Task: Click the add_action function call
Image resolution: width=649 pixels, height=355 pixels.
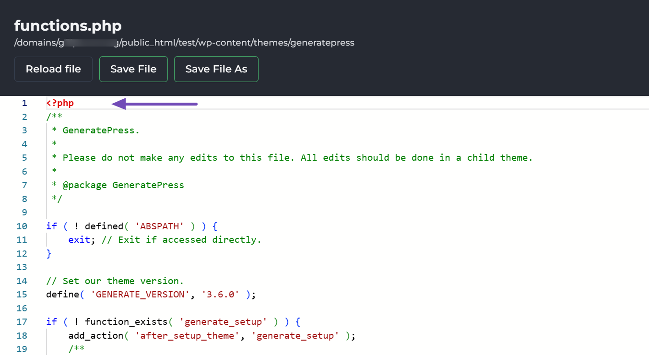Action: click(x=95, y=336)
